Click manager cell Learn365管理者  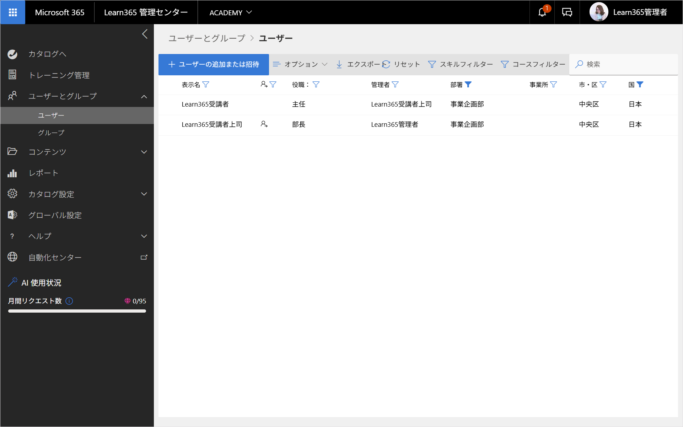pyautogui.click(x=394, y=124)
